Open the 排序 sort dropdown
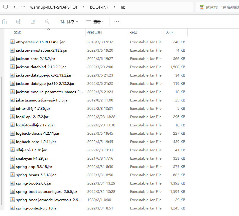239x216 pixels. pos(69,22)
